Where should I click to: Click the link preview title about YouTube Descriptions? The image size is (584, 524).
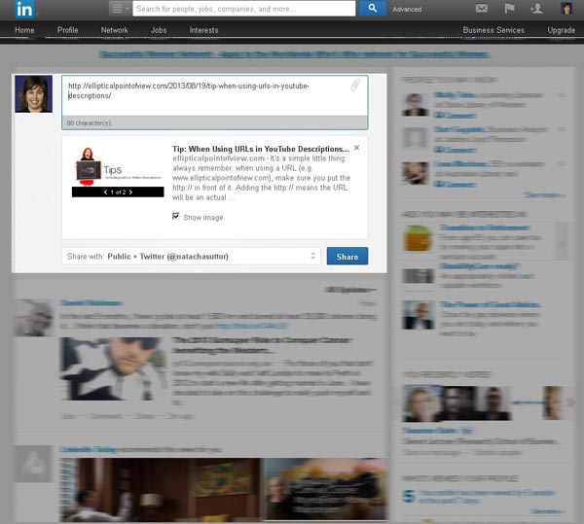(x=261, y=149)
